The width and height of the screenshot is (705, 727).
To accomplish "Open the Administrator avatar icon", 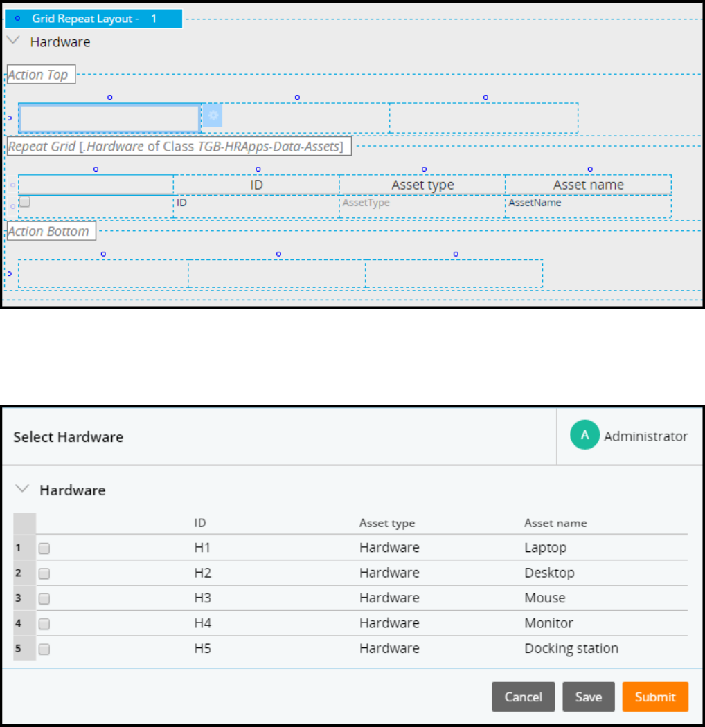I will (584, 435).
